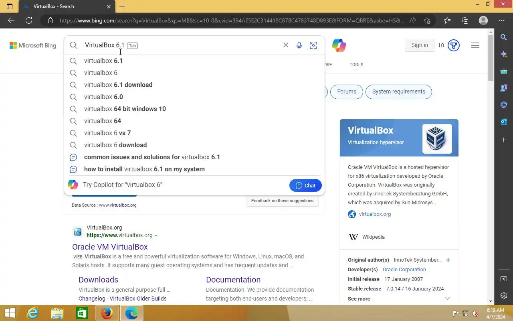The height and width of the screenshot is (321, 513).
Task: Open the TOOLS search filter
Action: tap(356, 65)
